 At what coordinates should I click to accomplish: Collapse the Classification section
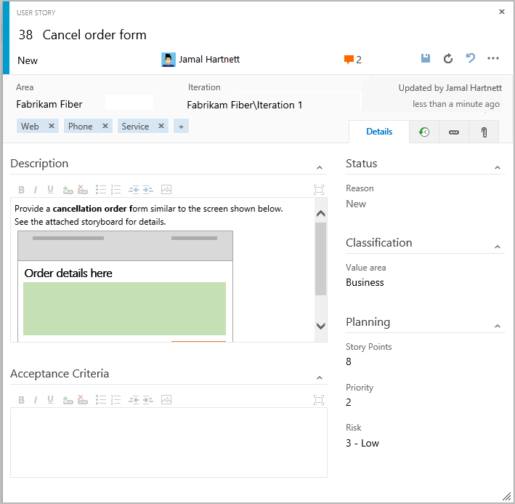pos(498,247)
